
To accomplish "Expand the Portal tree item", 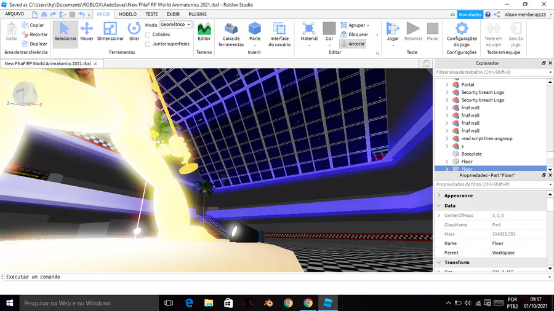I will (x=447, y=85).
